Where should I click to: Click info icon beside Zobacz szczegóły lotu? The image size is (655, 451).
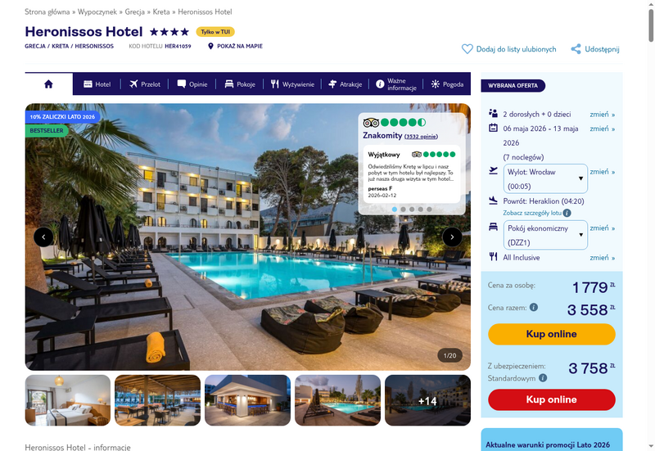pos(567,213)
